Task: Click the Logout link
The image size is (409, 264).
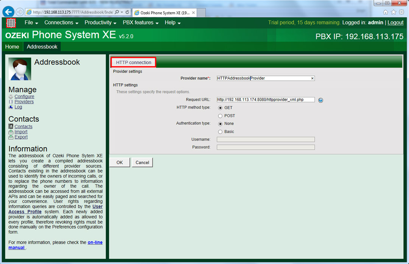Action: 395,23
